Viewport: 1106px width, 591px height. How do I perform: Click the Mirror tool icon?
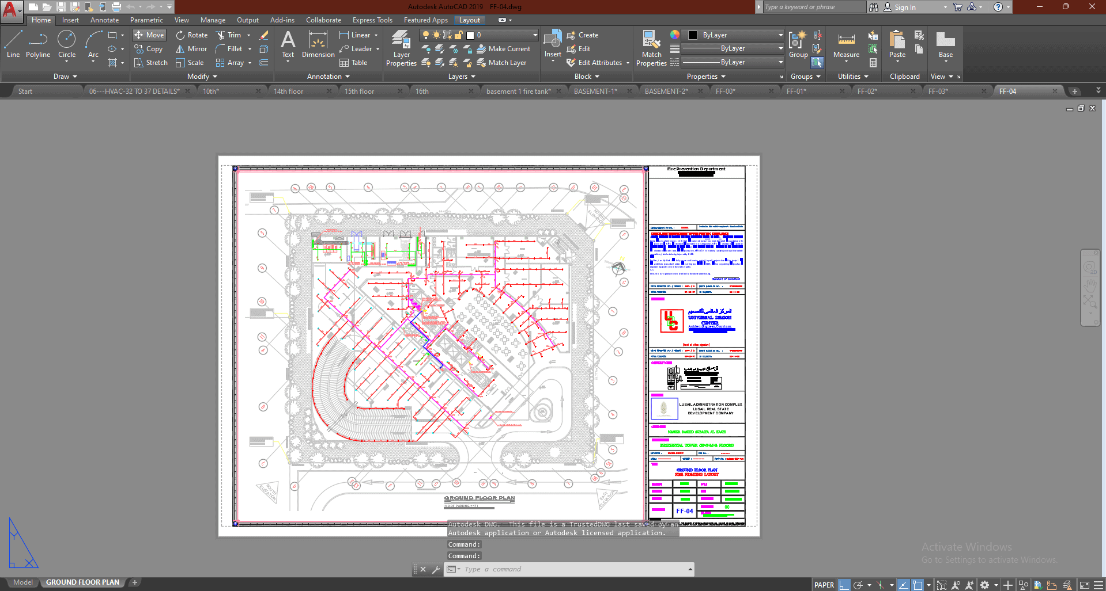pyautogui.click(x=180, y=49)
